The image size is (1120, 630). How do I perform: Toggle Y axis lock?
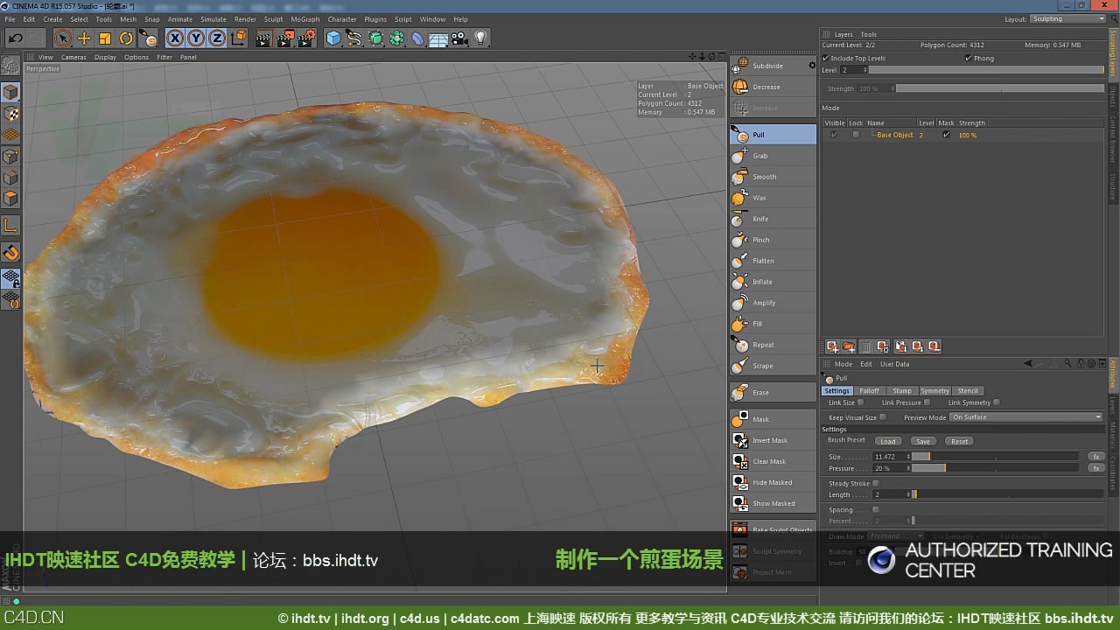tap(196, 38)
